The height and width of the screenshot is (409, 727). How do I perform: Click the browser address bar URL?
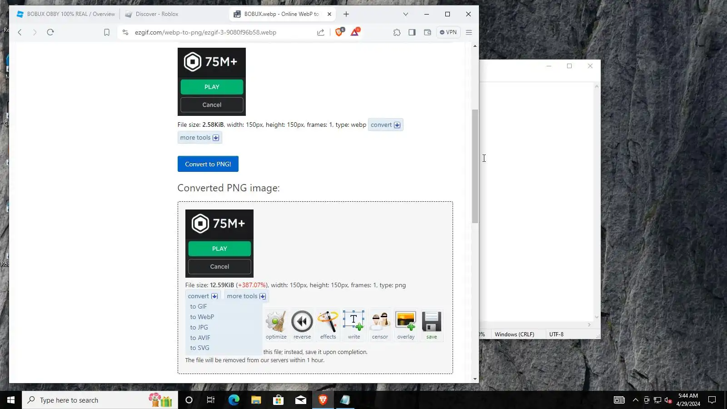click(x=205, y=33)
